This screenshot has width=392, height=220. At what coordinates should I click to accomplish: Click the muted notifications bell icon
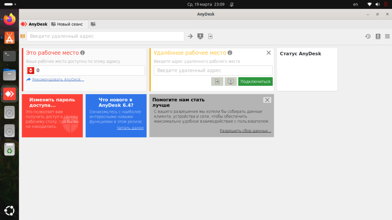[x=232, y=4]
